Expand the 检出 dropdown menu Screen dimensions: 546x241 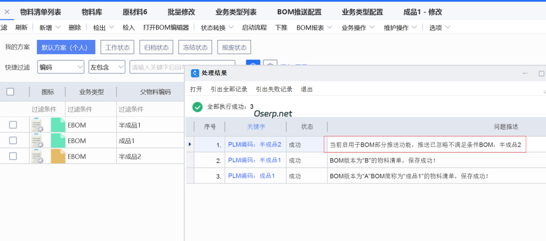click(111, 28)
